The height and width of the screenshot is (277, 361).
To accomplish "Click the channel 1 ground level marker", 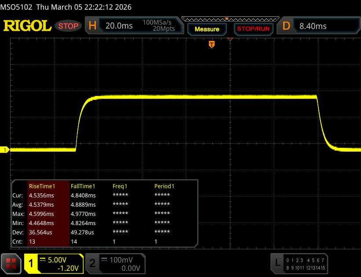I will 5,150.
